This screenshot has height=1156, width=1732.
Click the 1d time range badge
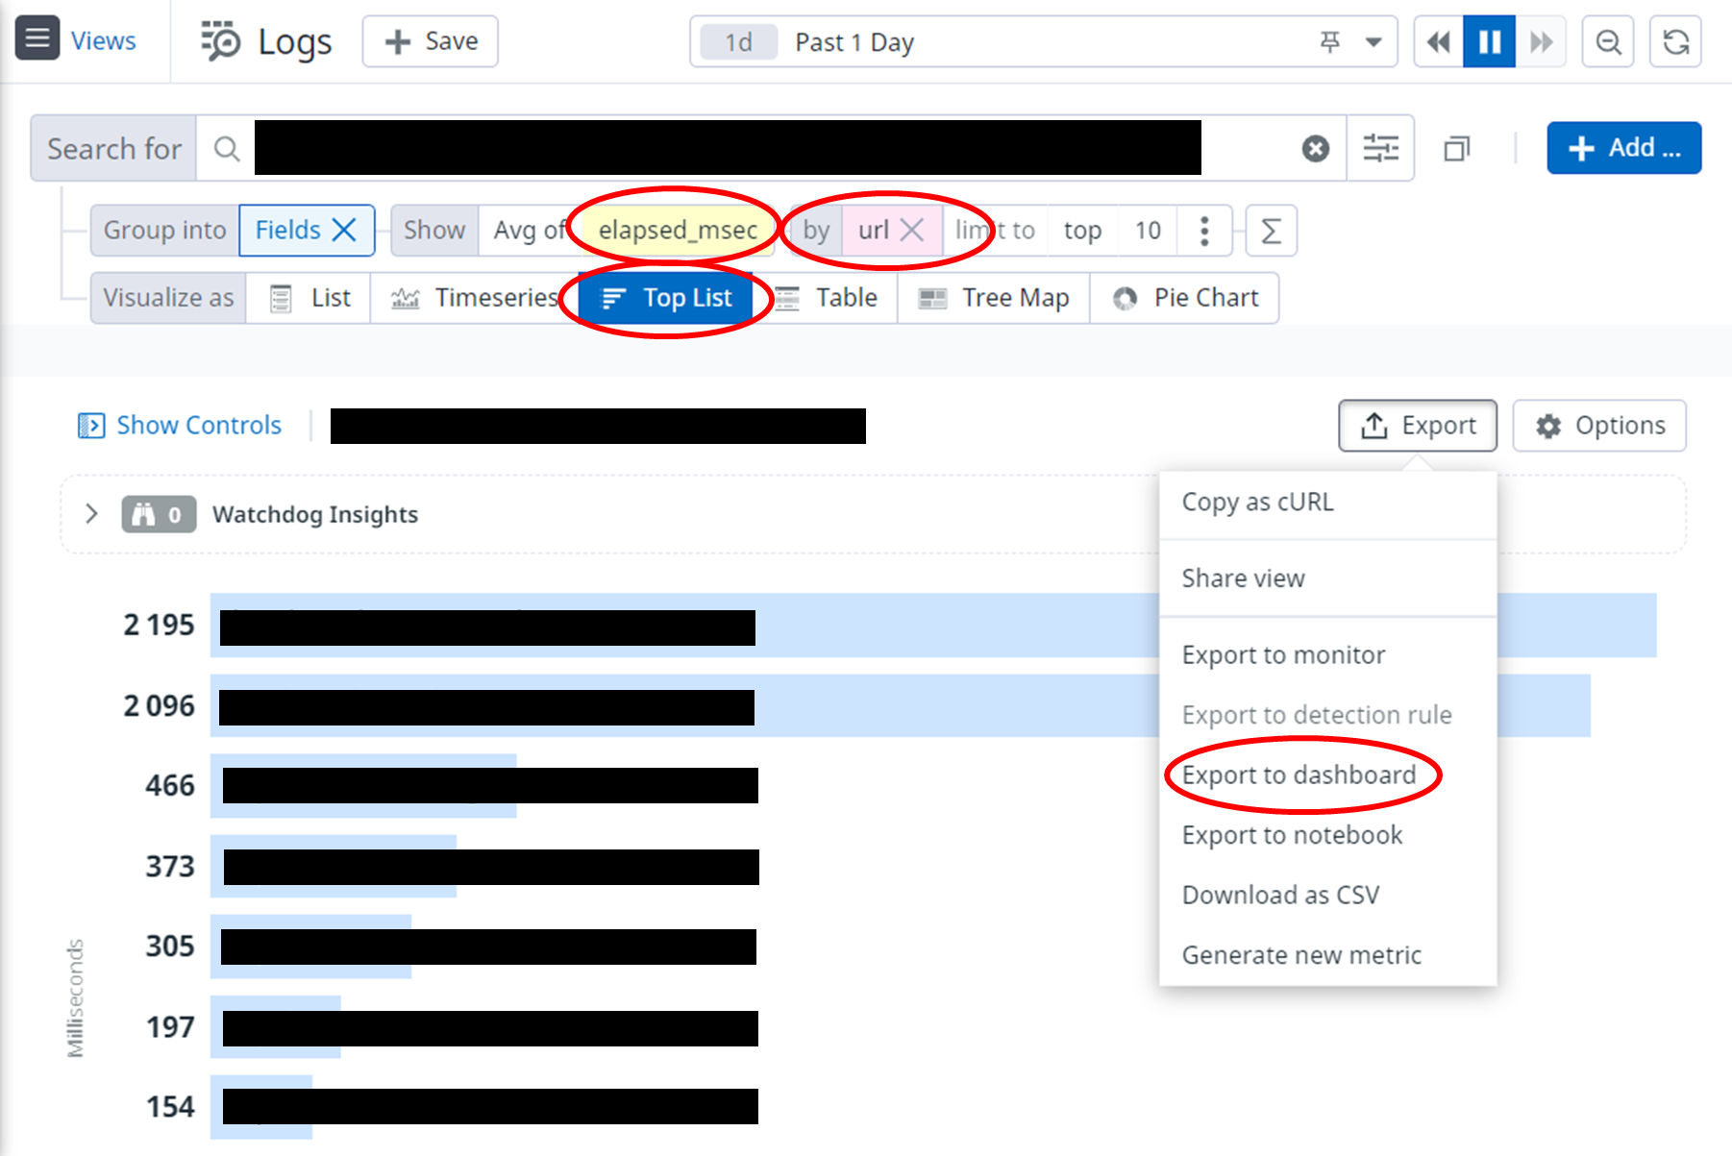[738, 42]
